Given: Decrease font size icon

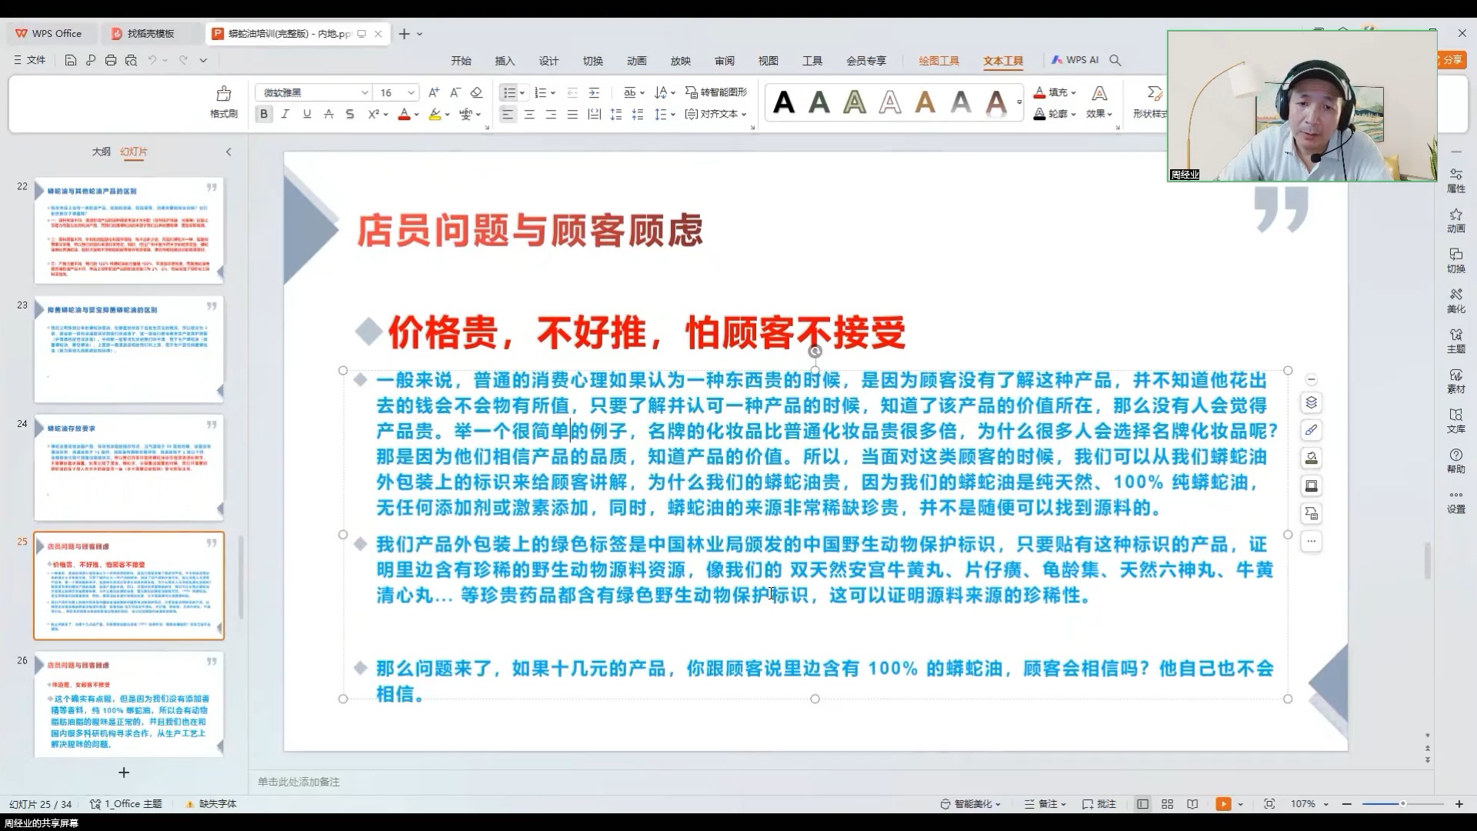Looking at the screenshot, I should pyautogui.click(x=455, y=92).
